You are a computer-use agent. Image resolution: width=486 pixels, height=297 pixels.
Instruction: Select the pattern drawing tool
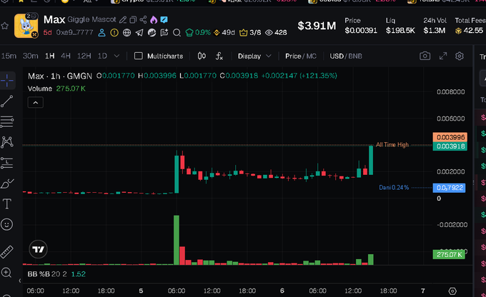tap(7, 142)
